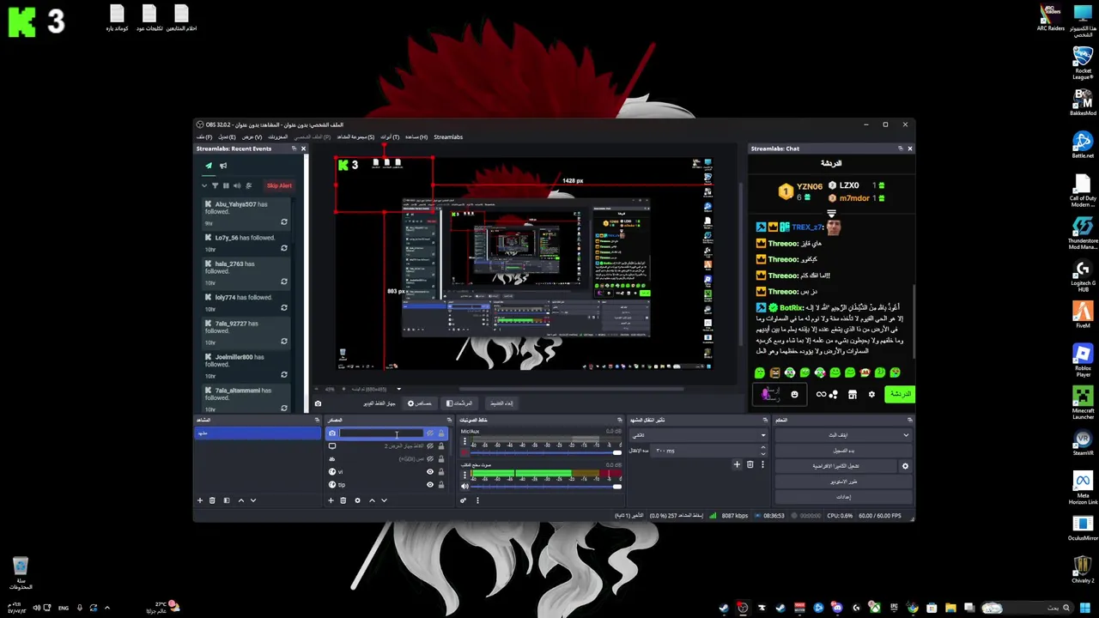Open the chat store icon
The height and width of the screenshot is (618, 1099).
(x=853, y=395)
